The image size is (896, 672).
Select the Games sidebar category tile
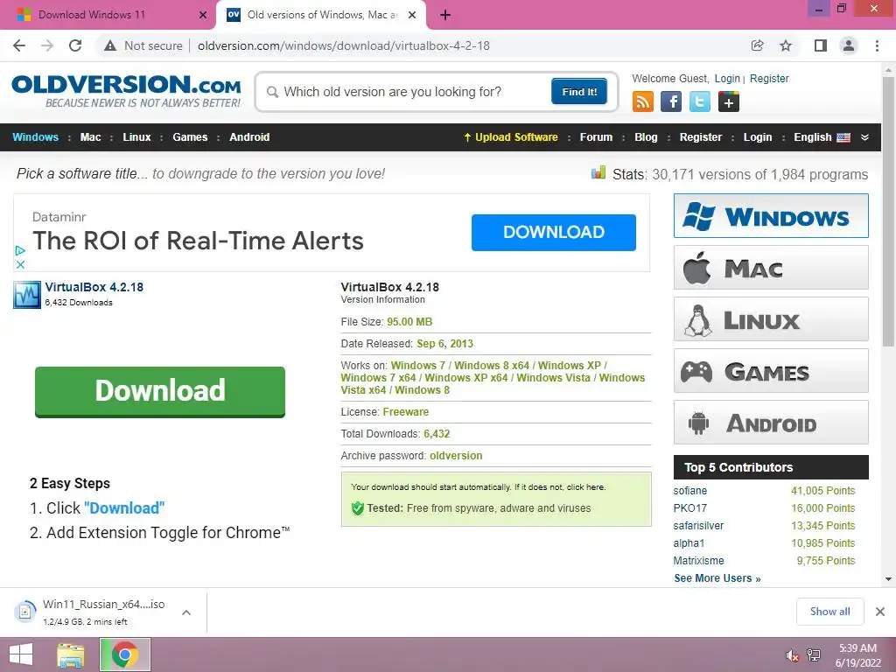pos(771,371)
